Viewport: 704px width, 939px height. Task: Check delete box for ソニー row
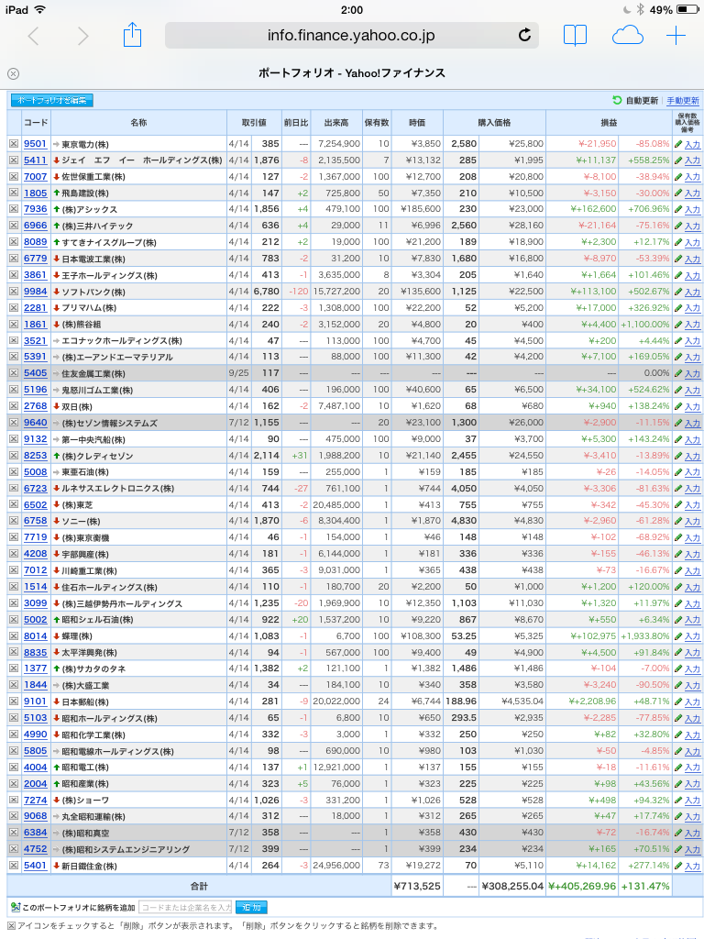[x=14, y=521]
